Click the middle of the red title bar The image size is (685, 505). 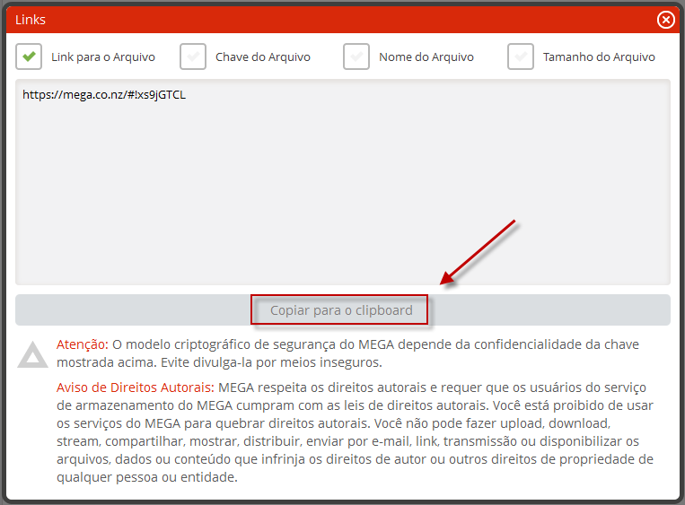(341, 19)
